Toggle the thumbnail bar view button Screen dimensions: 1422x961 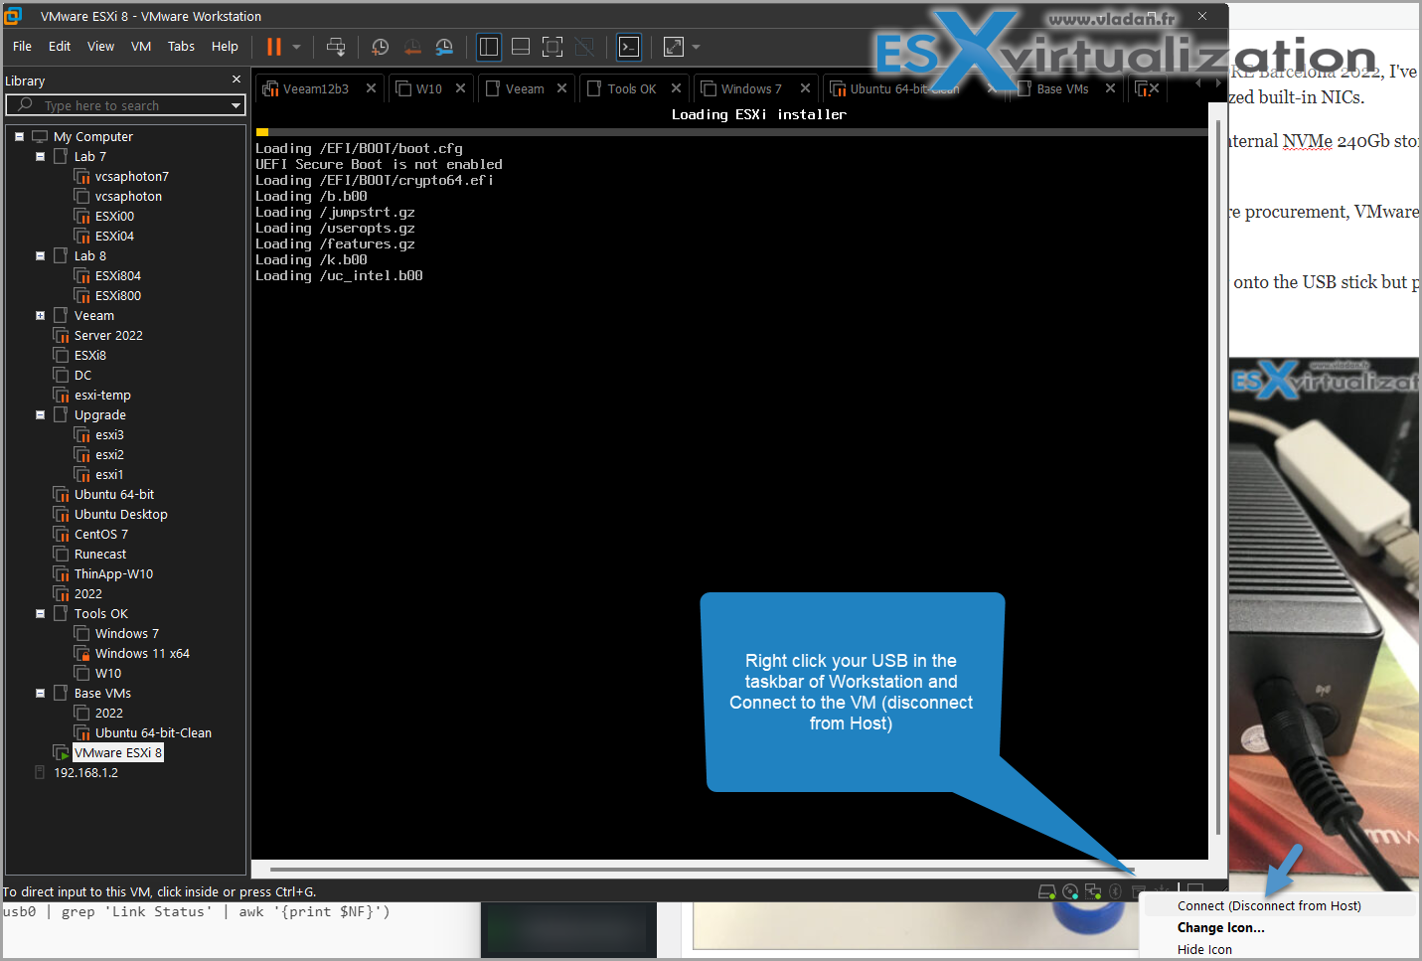click(521, 47)
